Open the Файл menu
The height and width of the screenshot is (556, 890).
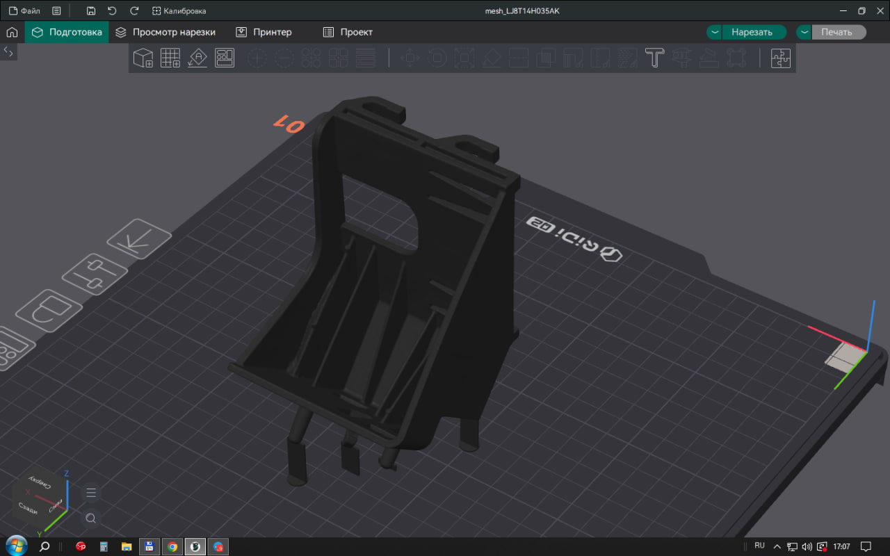(24, 11)
